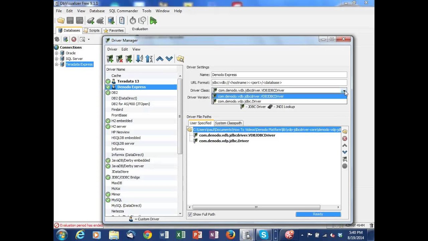The image size is (428, 241).
Task: Move driver path up with gray arrow
Action: (345, 145)
